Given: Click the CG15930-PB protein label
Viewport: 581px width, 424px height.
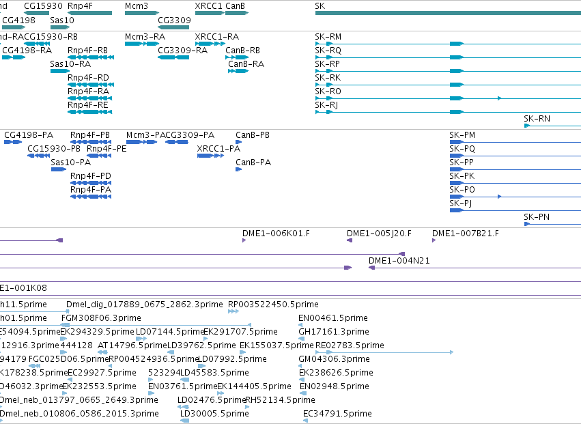Looking at the screenshot, I should [54, 149].
